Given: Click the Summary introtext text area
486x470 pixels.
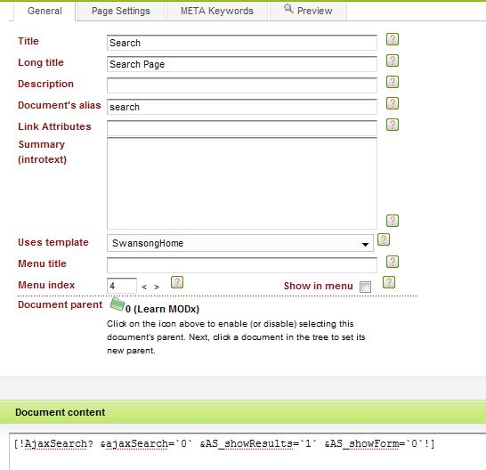Looking at the screenshot, I should click(242, 183).
